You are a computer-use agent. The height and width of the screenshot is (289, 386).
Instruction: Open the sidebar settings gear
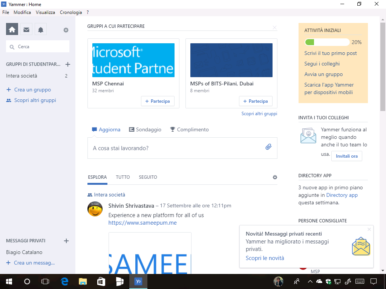point(66,30)
